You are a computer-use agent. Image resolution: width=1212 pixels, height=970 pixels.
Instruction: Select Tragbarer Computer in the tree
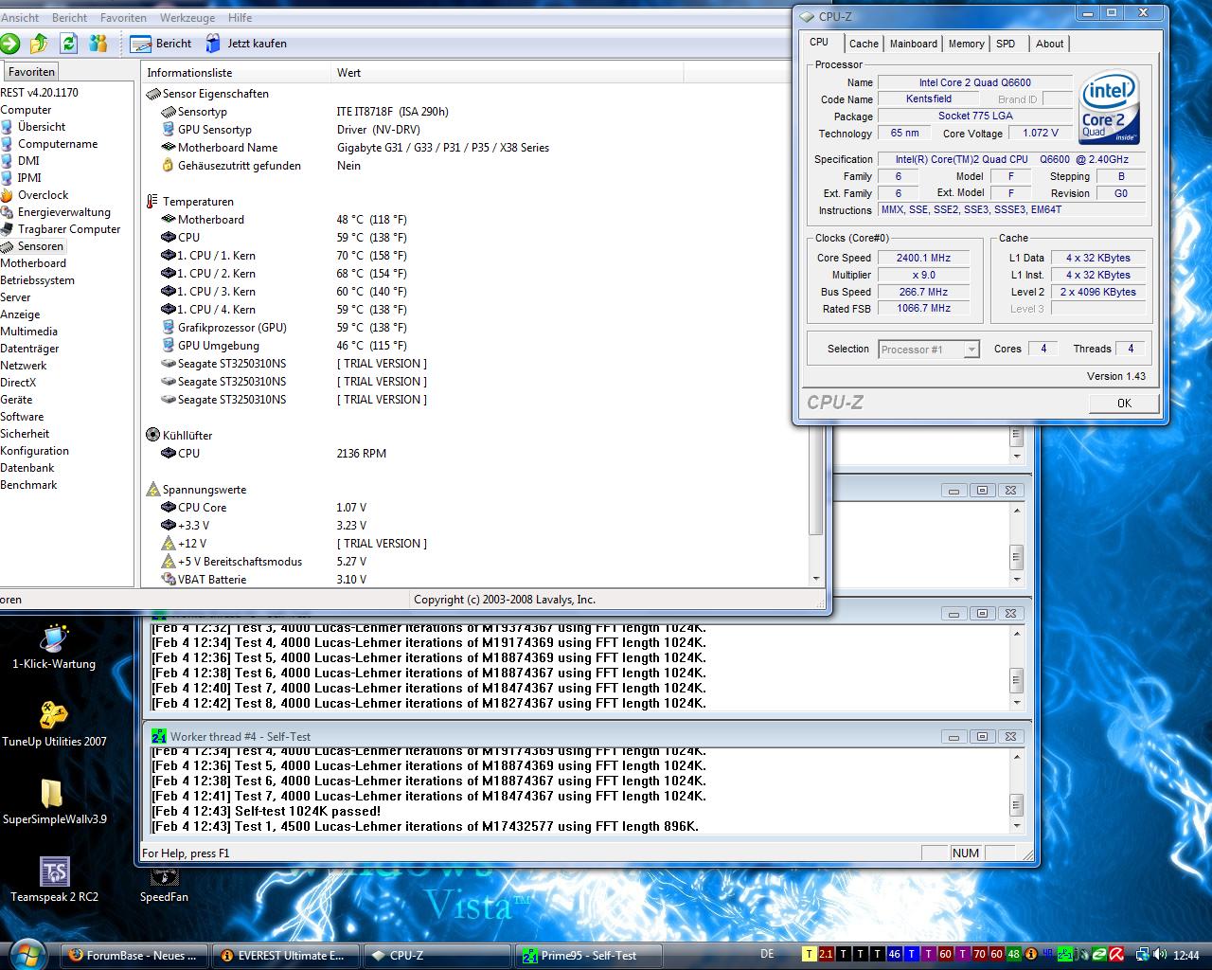pyautogui.click(x=68, y=229)
